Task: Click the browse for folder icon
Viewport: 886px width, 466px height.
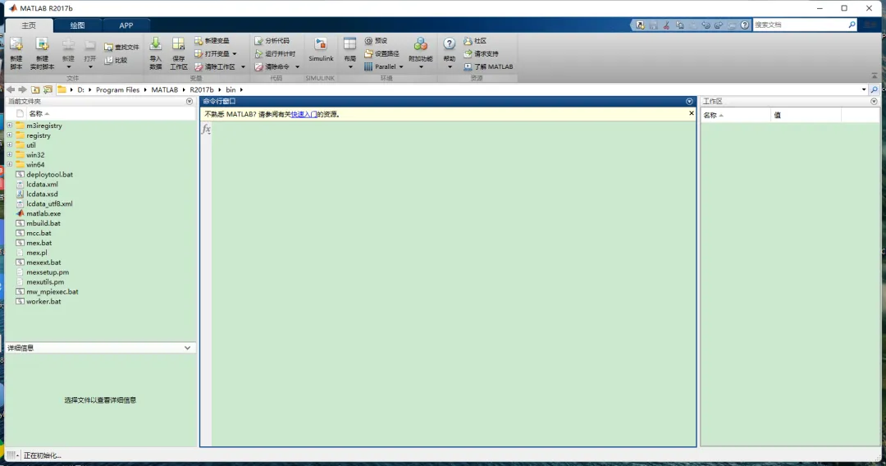Action: click(x=48, y=89)
